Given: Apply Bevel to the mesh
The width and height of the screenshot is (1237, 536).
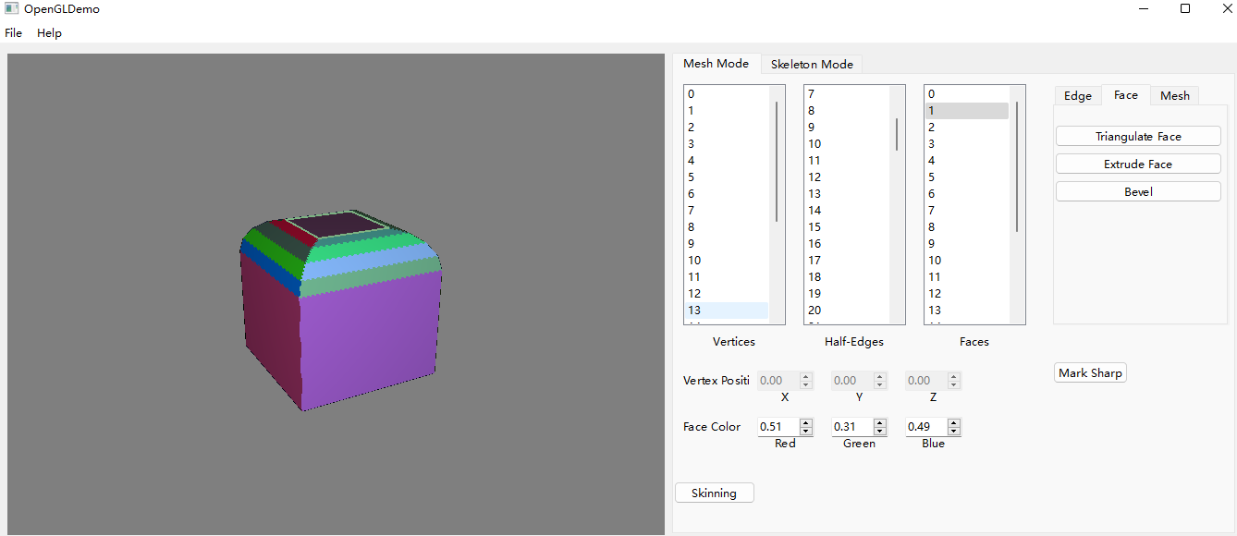Looking at the screenshot, I should point(1137,191).
